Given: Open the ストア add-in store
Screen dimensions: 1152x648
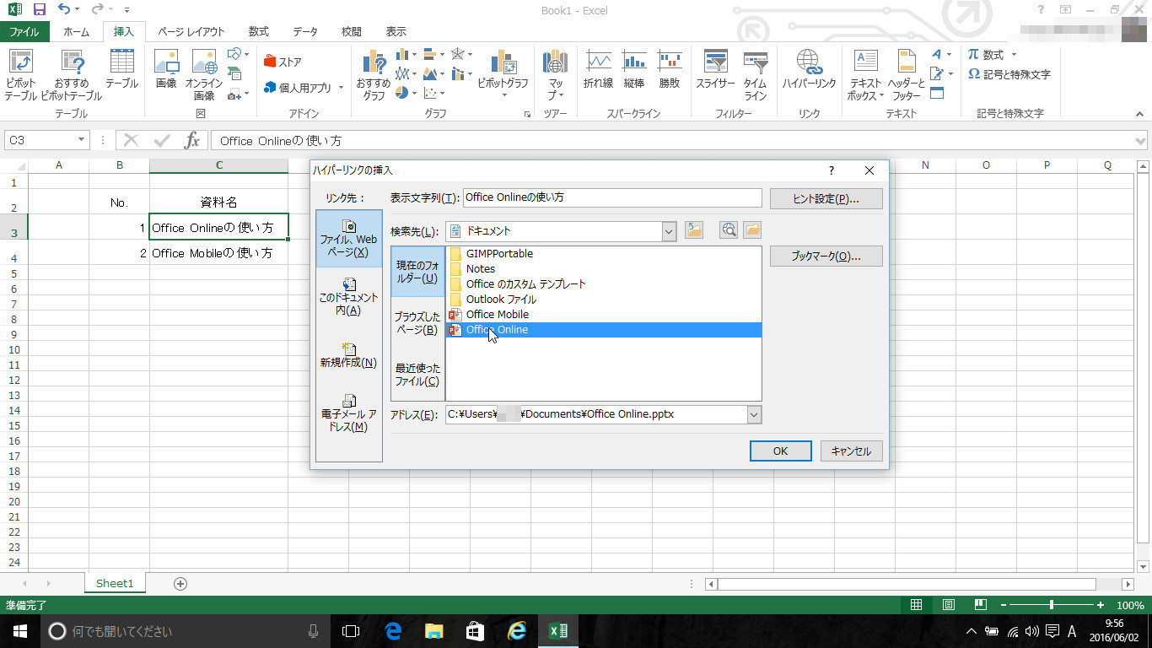Looking at the screenshot, I should (283, 62).
